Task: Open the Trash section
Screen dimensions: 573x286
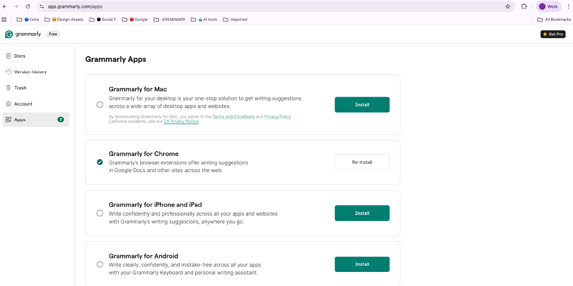Action: click(20, 88)
